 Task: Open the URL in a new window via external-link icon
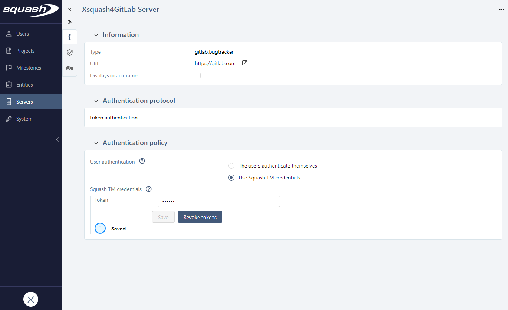coord(244,63)
